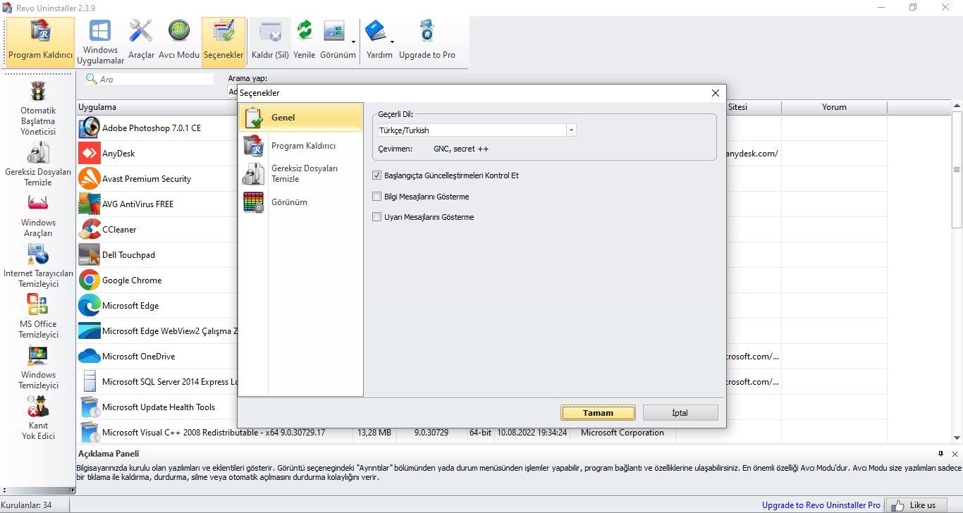
Task: Select Microsoft Edge WebView2 row
Action: point(157,330)
